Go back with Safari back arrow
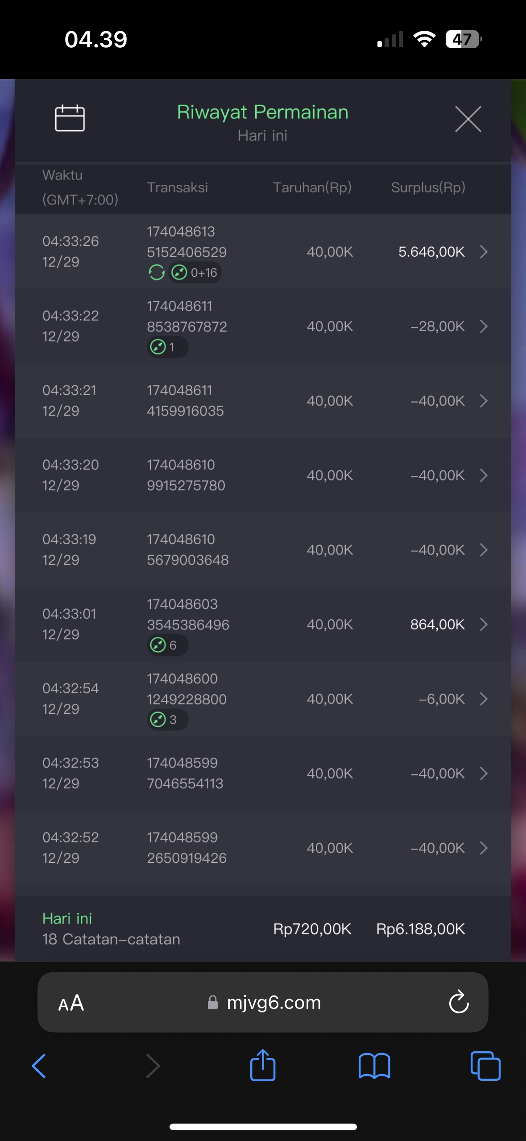 39,1066
